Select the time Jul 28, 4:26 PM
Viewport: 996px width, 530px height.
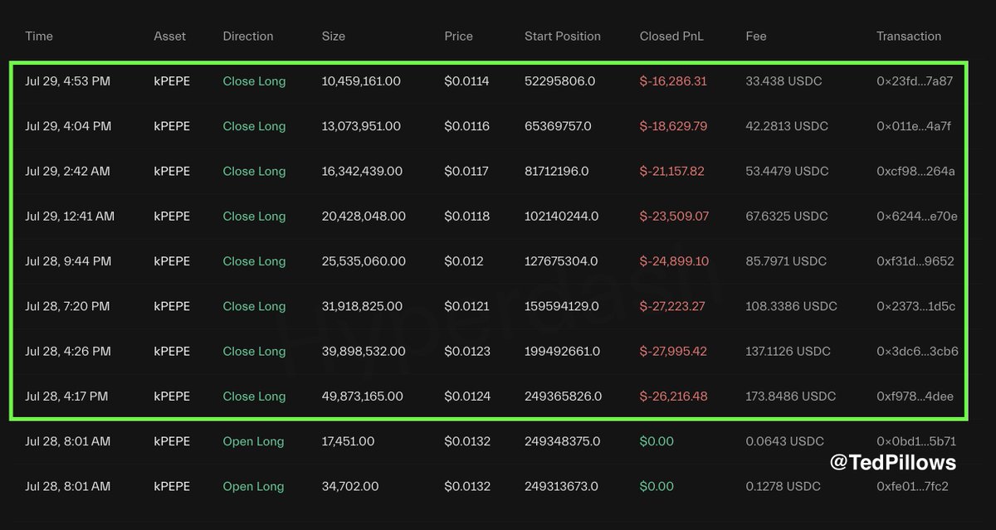tap(68, 351)
